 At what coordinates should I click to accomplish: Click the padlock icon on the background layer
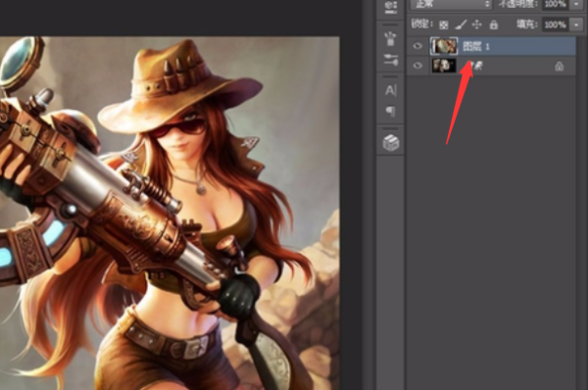(x=560, y=67)
